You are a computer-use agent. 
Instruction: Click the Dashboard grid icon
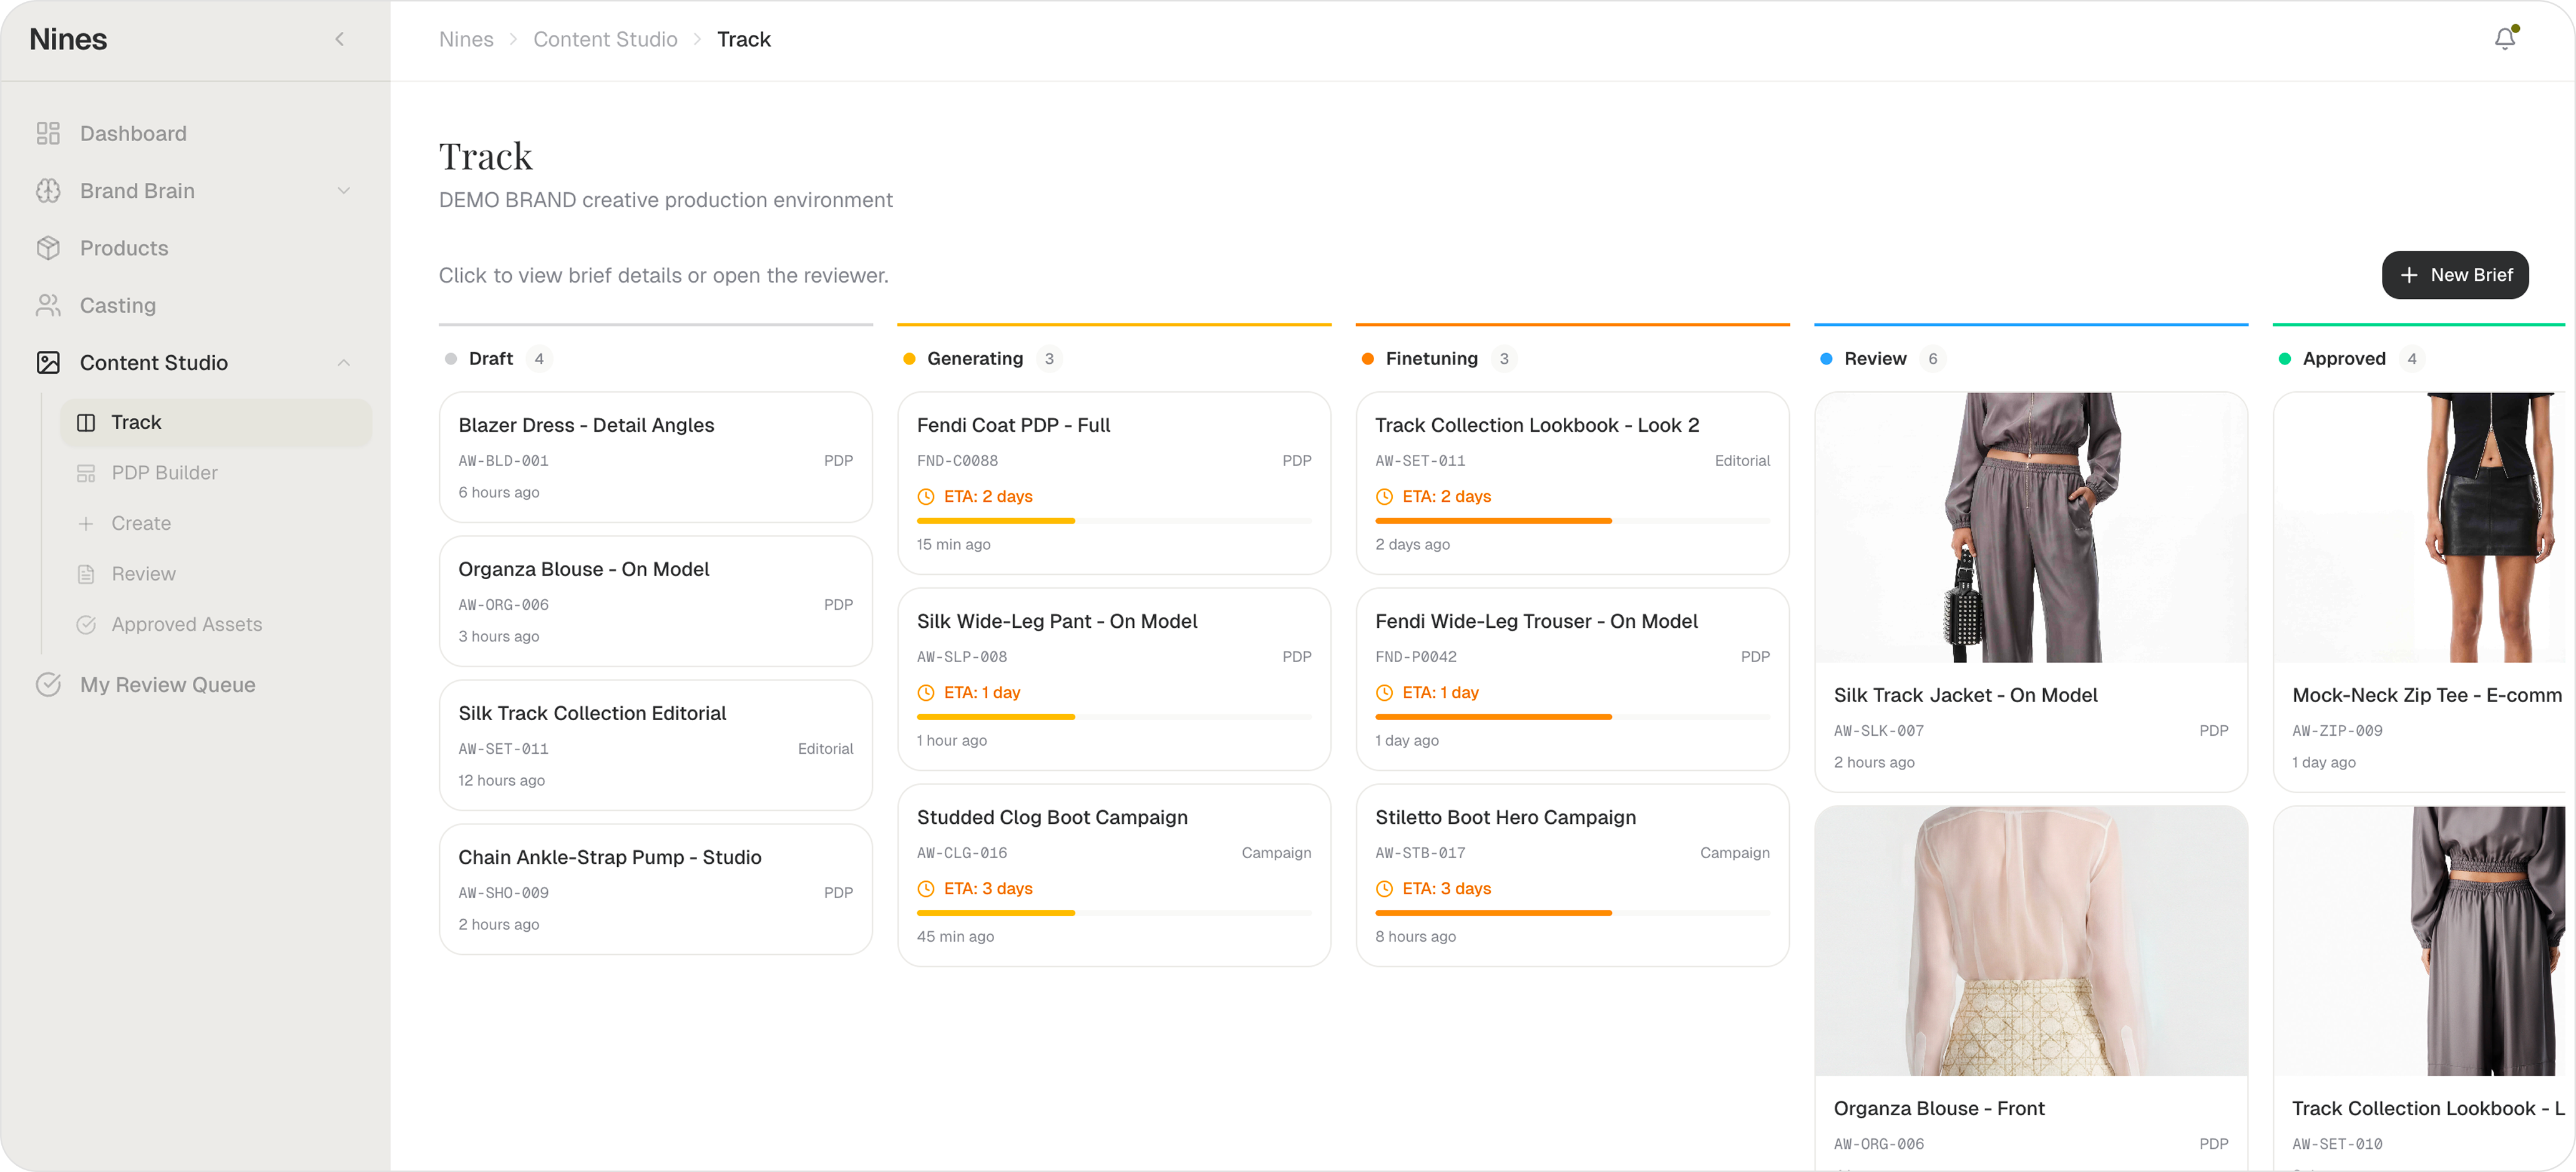[48, 134]
